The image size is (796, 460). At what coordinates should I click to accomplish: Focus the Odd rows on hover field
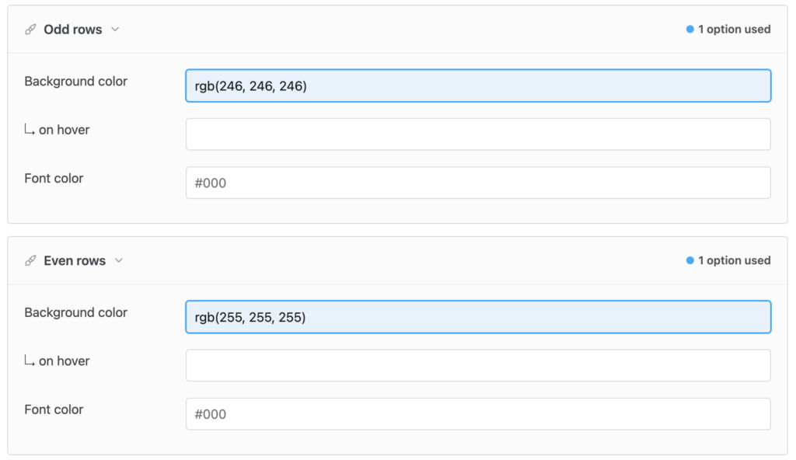478,134
